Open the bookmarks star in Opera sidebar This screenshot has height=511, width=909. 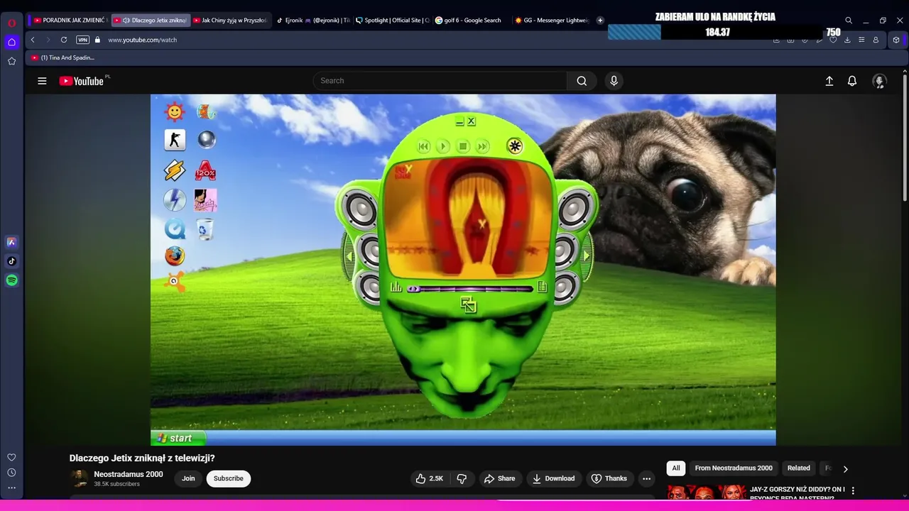(12, 61)
